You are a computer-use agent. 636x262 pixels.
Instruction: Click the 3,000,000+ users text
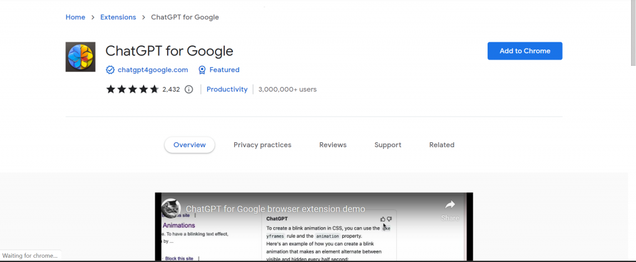point(288,89)
